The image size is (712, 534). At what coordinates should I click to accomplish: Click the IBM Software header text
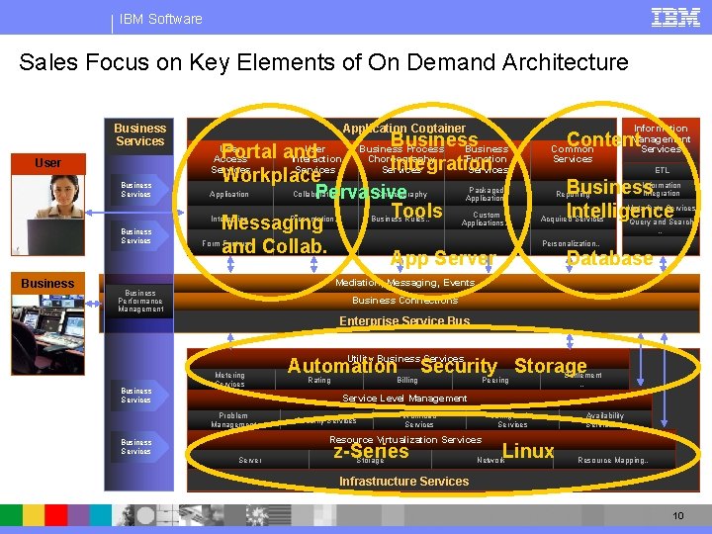(x=161, y=19)
